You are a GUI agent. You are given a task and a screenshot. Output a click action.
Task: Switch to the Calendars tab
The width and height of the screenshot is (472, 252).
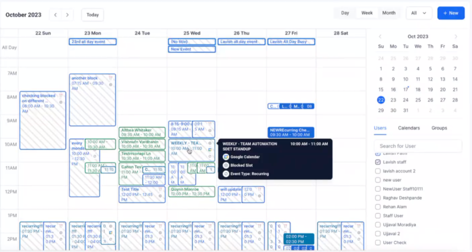pyautogui.click(x=409, y=128)
